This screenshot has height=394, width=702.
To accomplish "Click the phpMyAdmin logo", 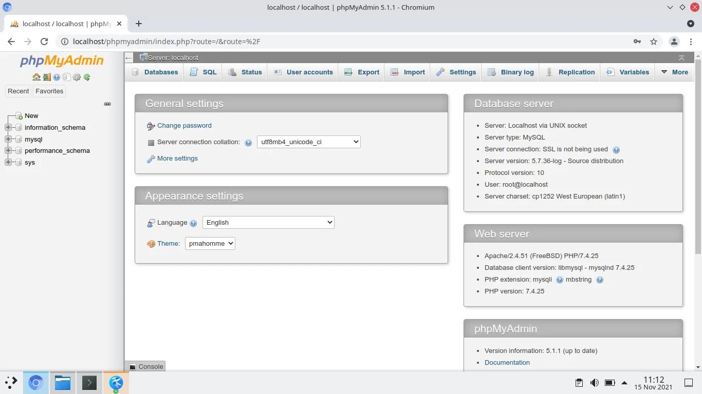I will tap(62, 61).
